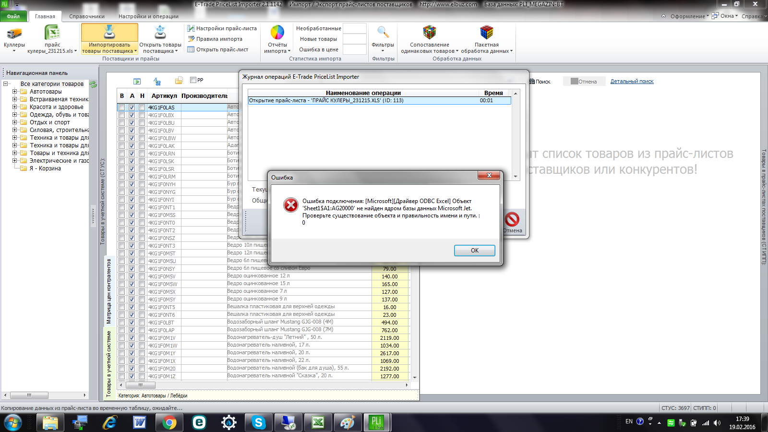Click the Куллеры truck icon in the ribbon

point(14,33)
